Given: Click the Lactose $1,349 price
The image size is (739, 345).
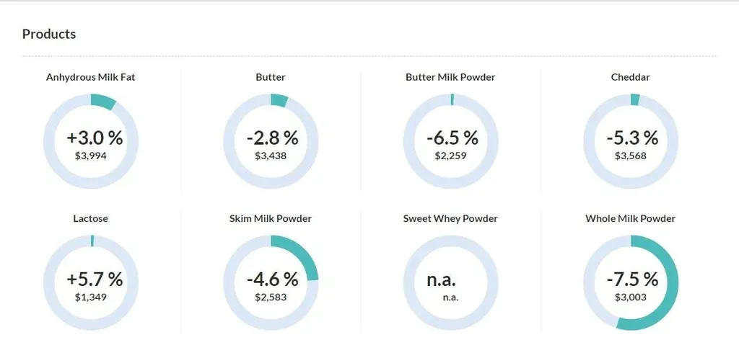Looking at the screenshot, I should tap(91, 297).
